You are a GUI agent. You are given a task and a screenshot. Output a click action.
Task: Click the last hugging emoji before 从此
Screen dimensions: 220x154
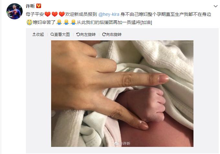tap(73, 22)
